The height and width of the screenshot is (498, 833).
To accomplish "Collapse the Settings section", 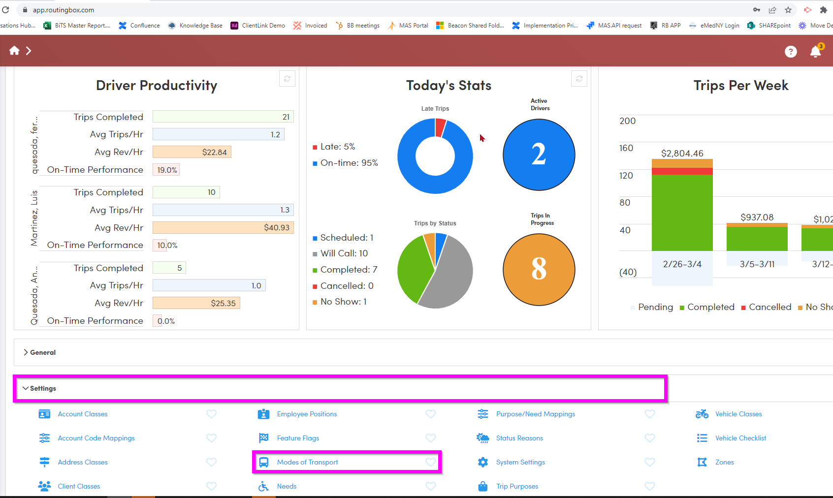I will pos(39,388).
